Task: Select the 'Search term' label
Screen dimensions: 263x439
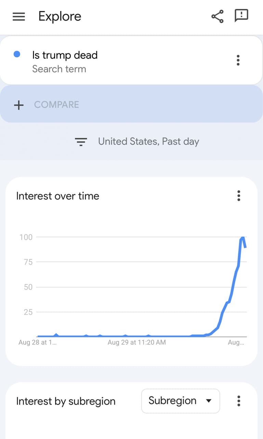Action: [59, 69]
